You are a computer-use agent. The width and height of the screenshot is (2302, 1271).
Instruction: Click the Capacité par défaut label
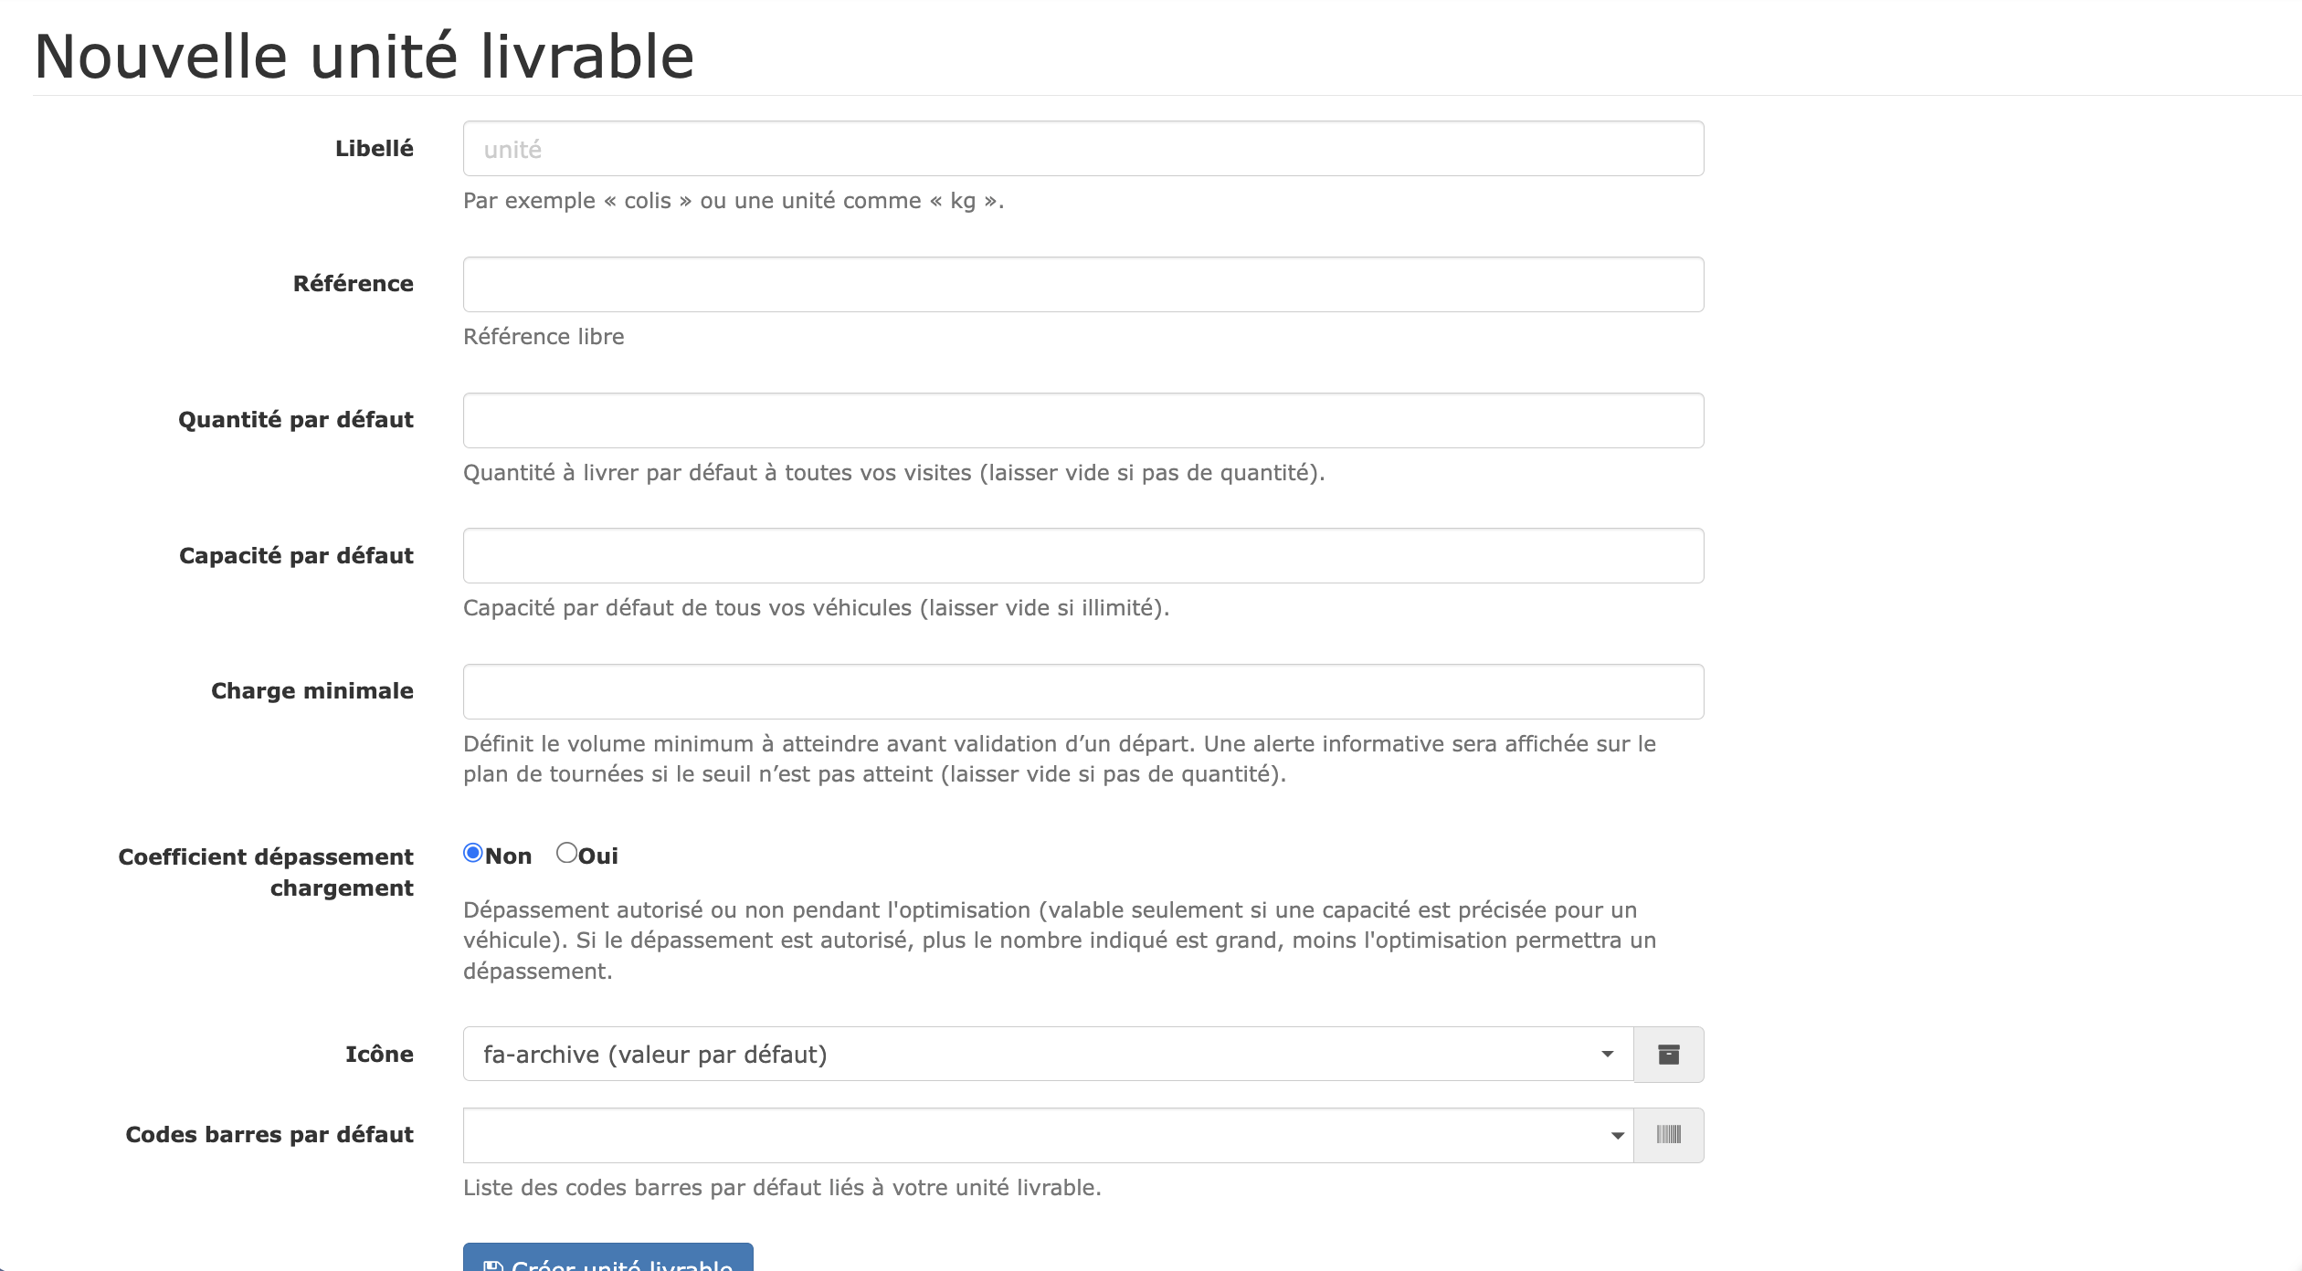[x=296, y=556]
